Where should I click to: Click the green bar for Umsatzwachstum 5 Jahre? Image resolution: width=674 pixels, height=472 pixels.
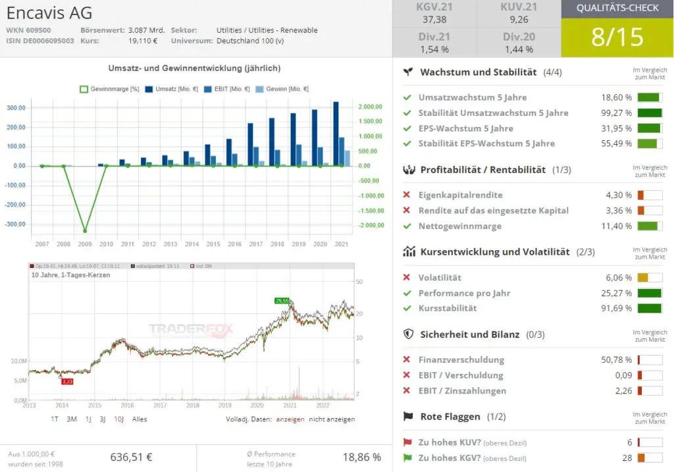coord(650,97)
